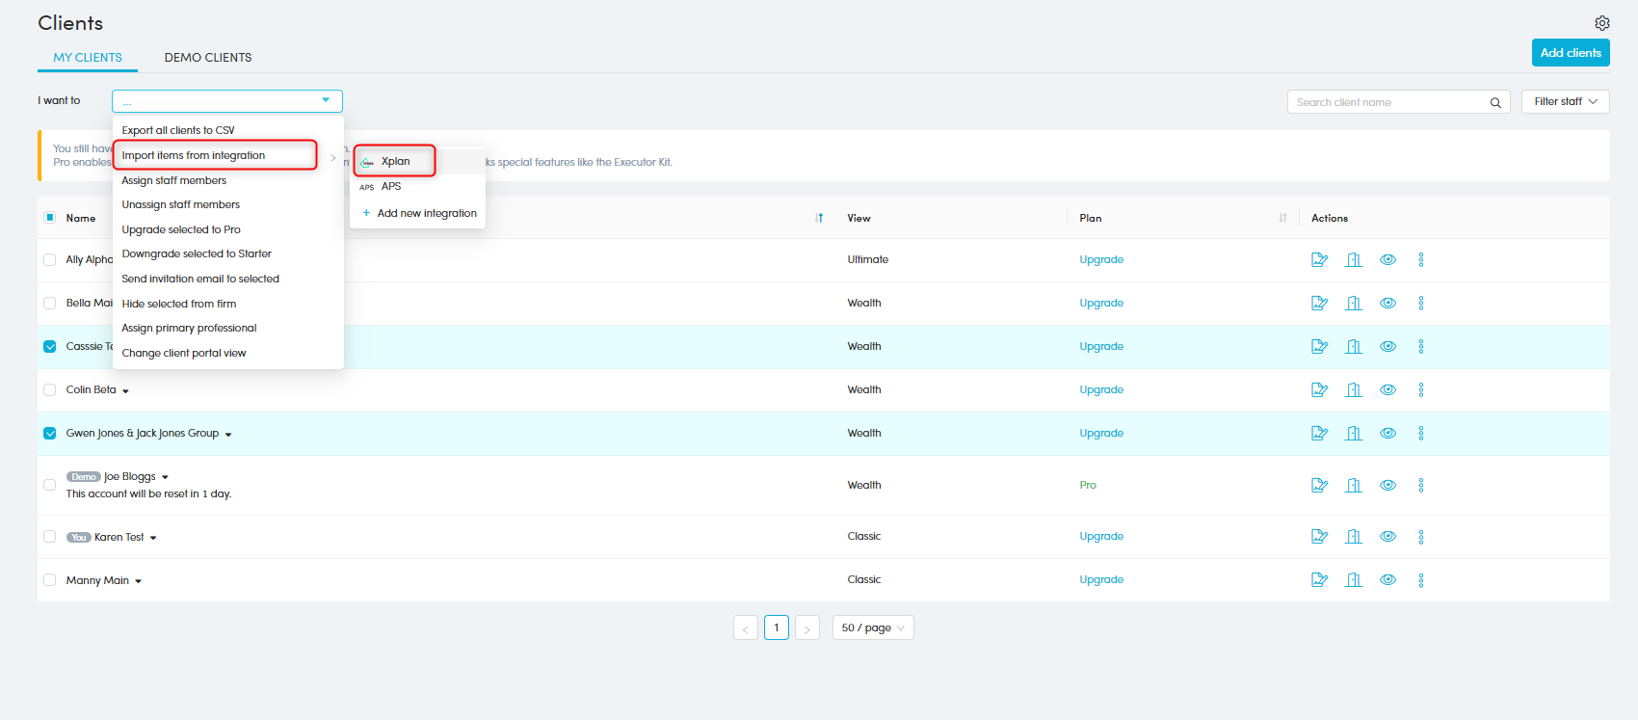Screen dimensions: 1638x720
Task: Click the edit icon for Ally Alpha
Action: (1319, 259)
